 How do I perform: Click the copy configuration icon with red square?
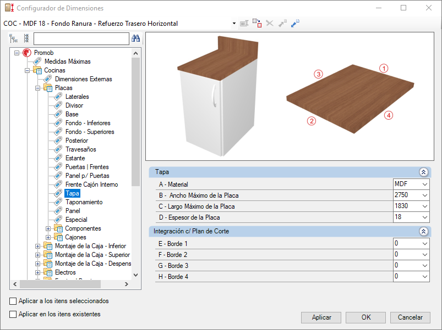click(257, 23)
